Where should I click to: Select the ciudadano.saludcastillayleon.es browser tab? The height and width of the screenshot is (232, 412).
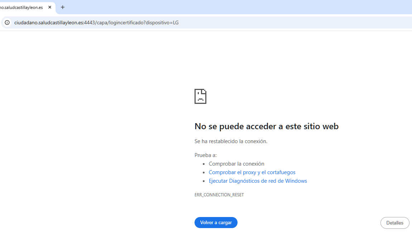tap(21, 7)
